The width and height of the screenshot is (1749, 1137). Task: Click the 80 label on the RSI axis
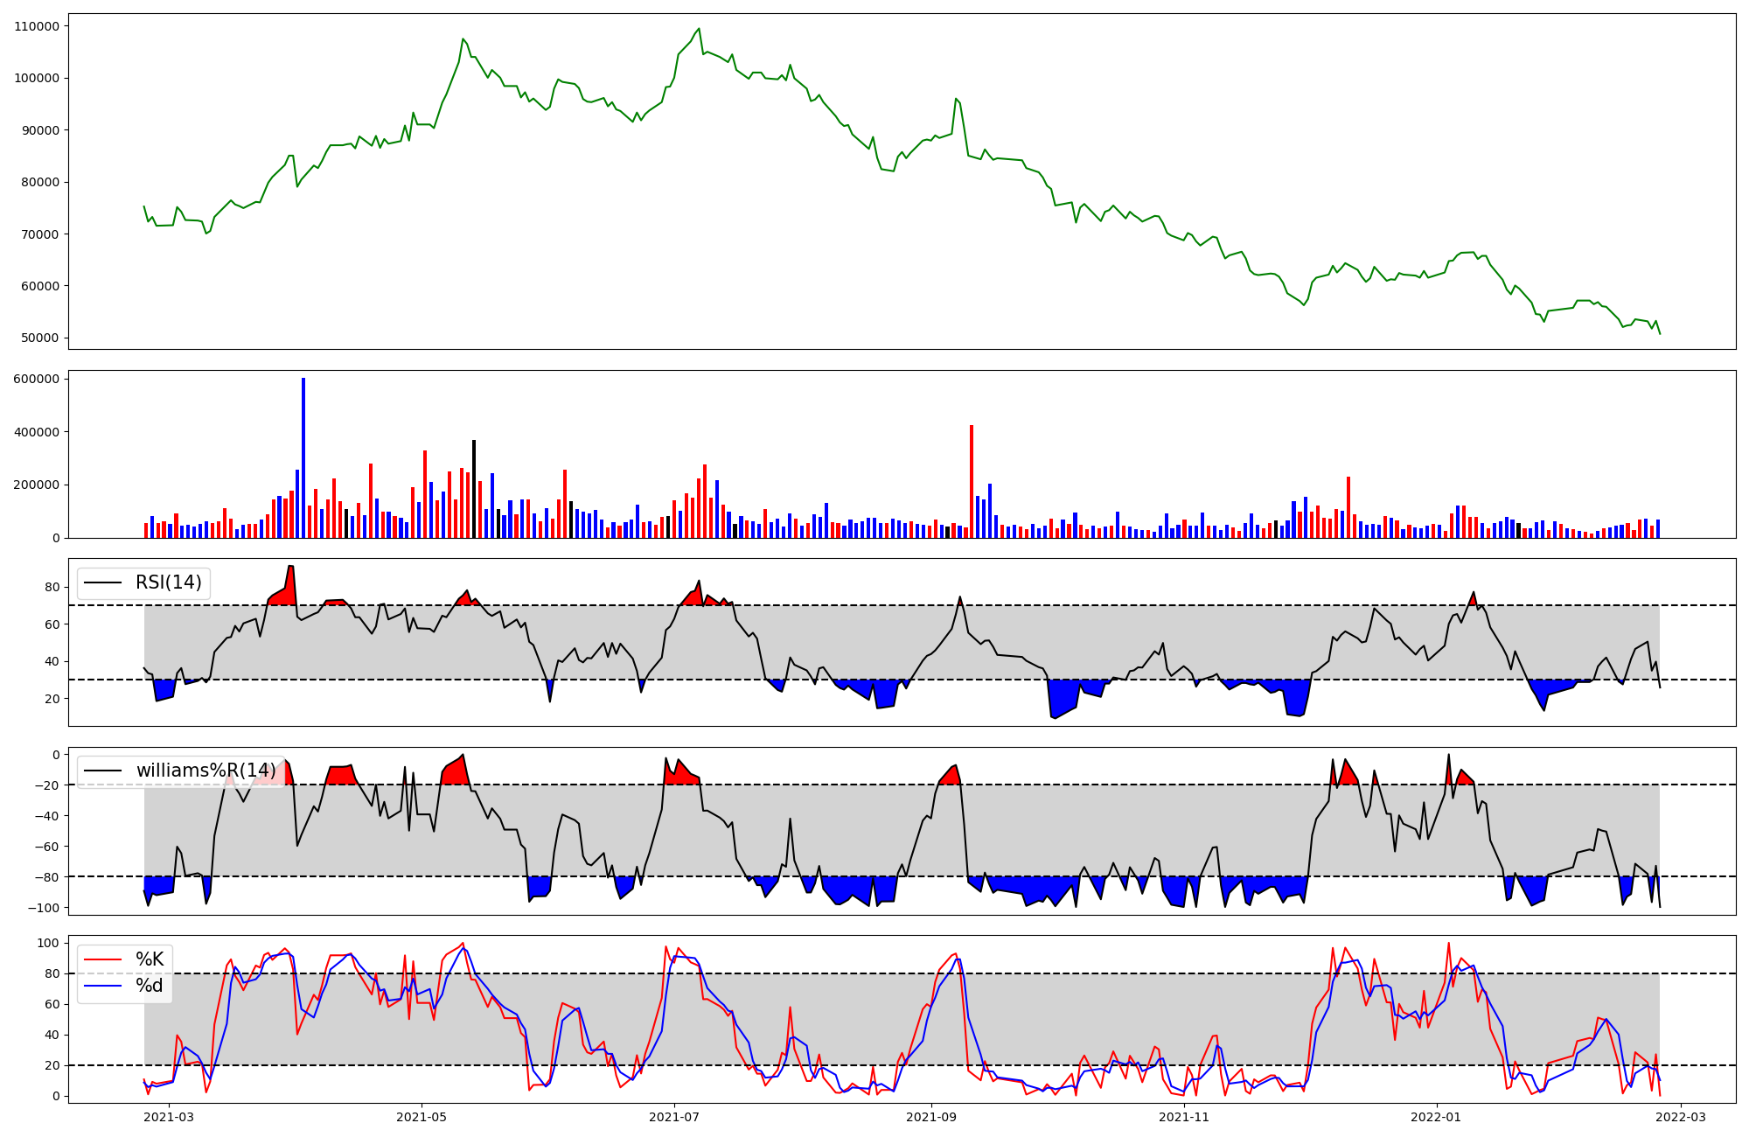tap(52, 587)
